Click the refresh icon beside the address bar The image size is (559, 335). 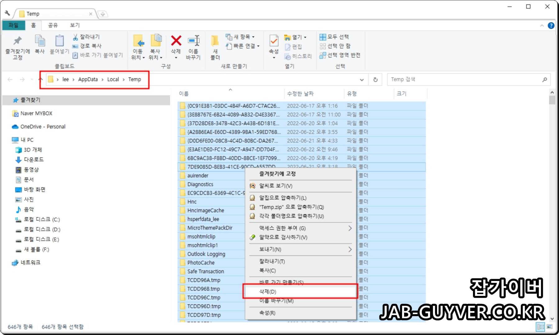pos(375,79)
